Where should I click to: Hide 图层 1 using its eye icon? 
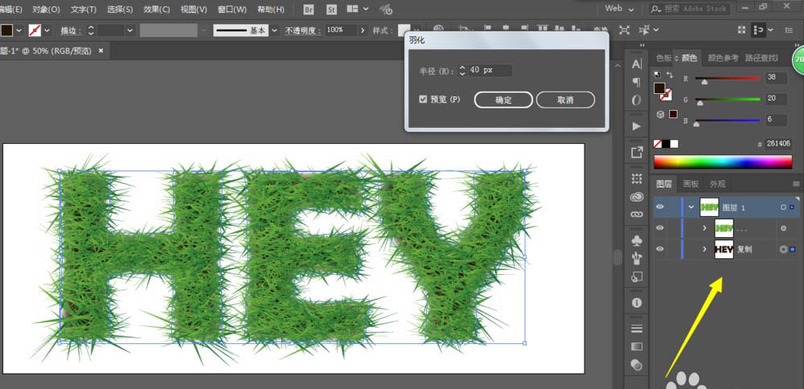pyautogui.click(x=660, y=207)
